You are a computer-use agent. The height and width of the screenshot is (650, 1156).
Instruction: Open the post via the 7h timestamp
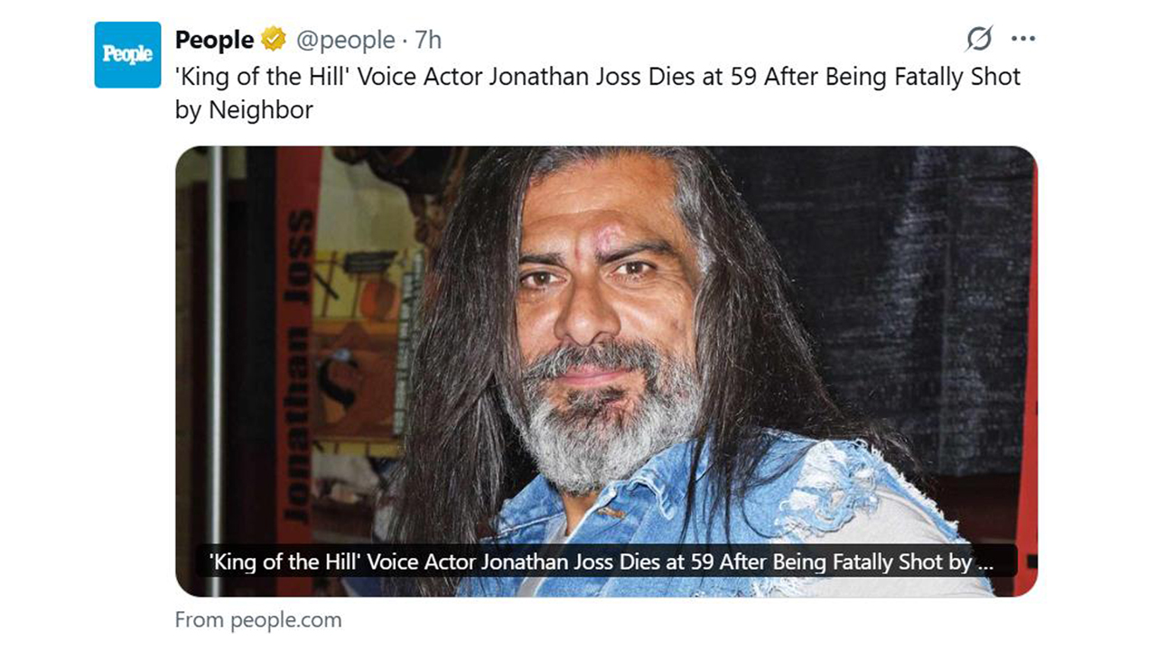(x=428, y=41)
